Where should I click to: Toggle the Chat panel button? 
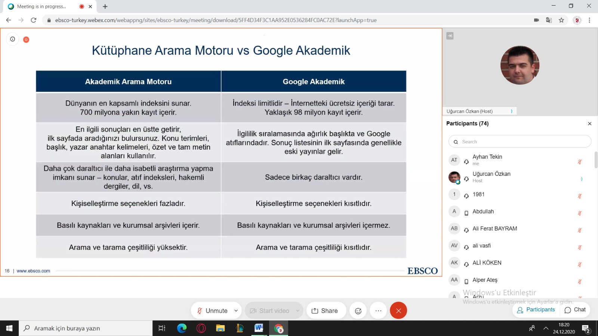point(575,310)
